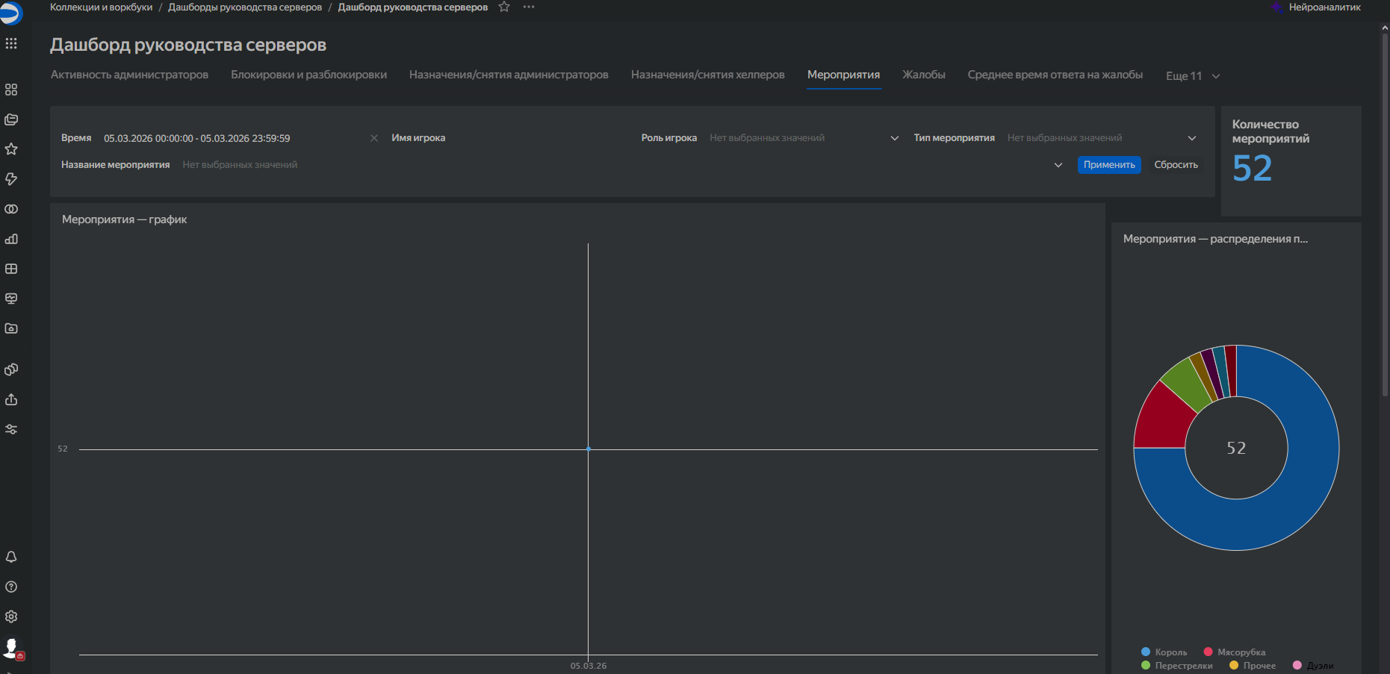Click the lightning bolt icon in sidebar
Viewport: 1390px width, 674px height.
tap(11, 179)
